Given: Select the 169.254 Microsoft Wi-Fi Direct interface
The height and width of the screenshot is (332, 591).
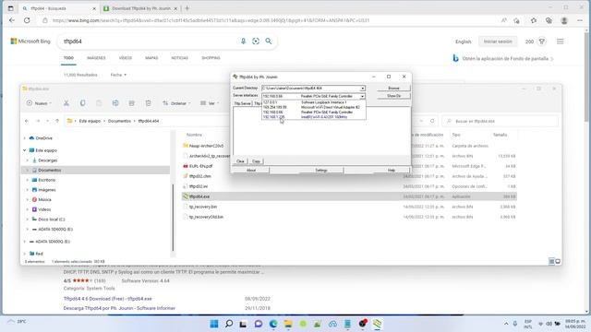Looking at the screenshot, I should tap(314, 107).
